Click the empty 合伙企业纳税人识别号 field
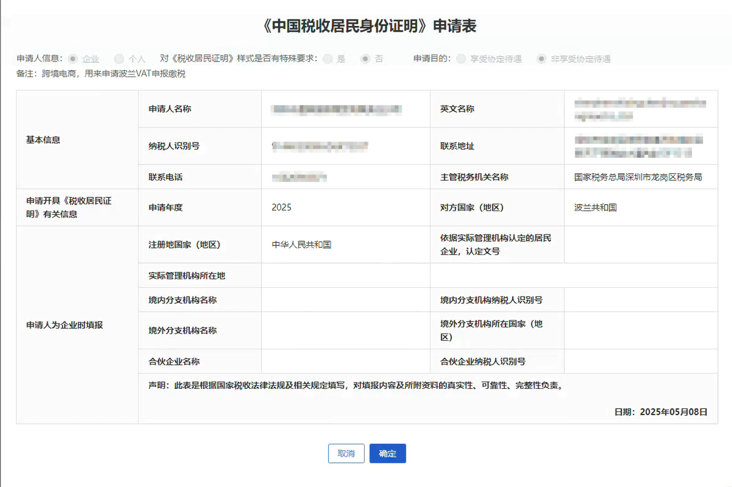Image resolution: width=732 pixels, height=487 pixels. pos(641,361)
